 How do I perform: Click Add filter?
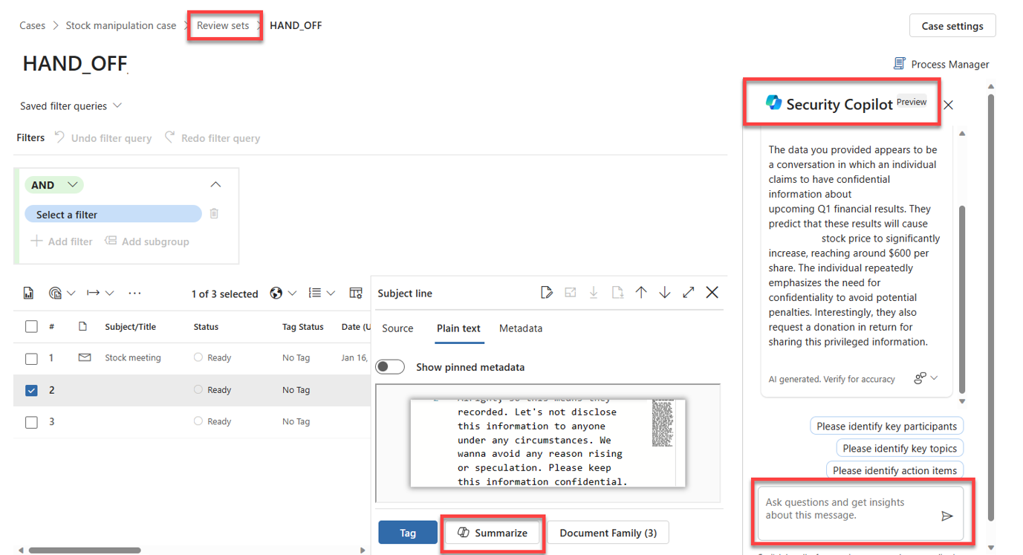(x=62, y=241)
